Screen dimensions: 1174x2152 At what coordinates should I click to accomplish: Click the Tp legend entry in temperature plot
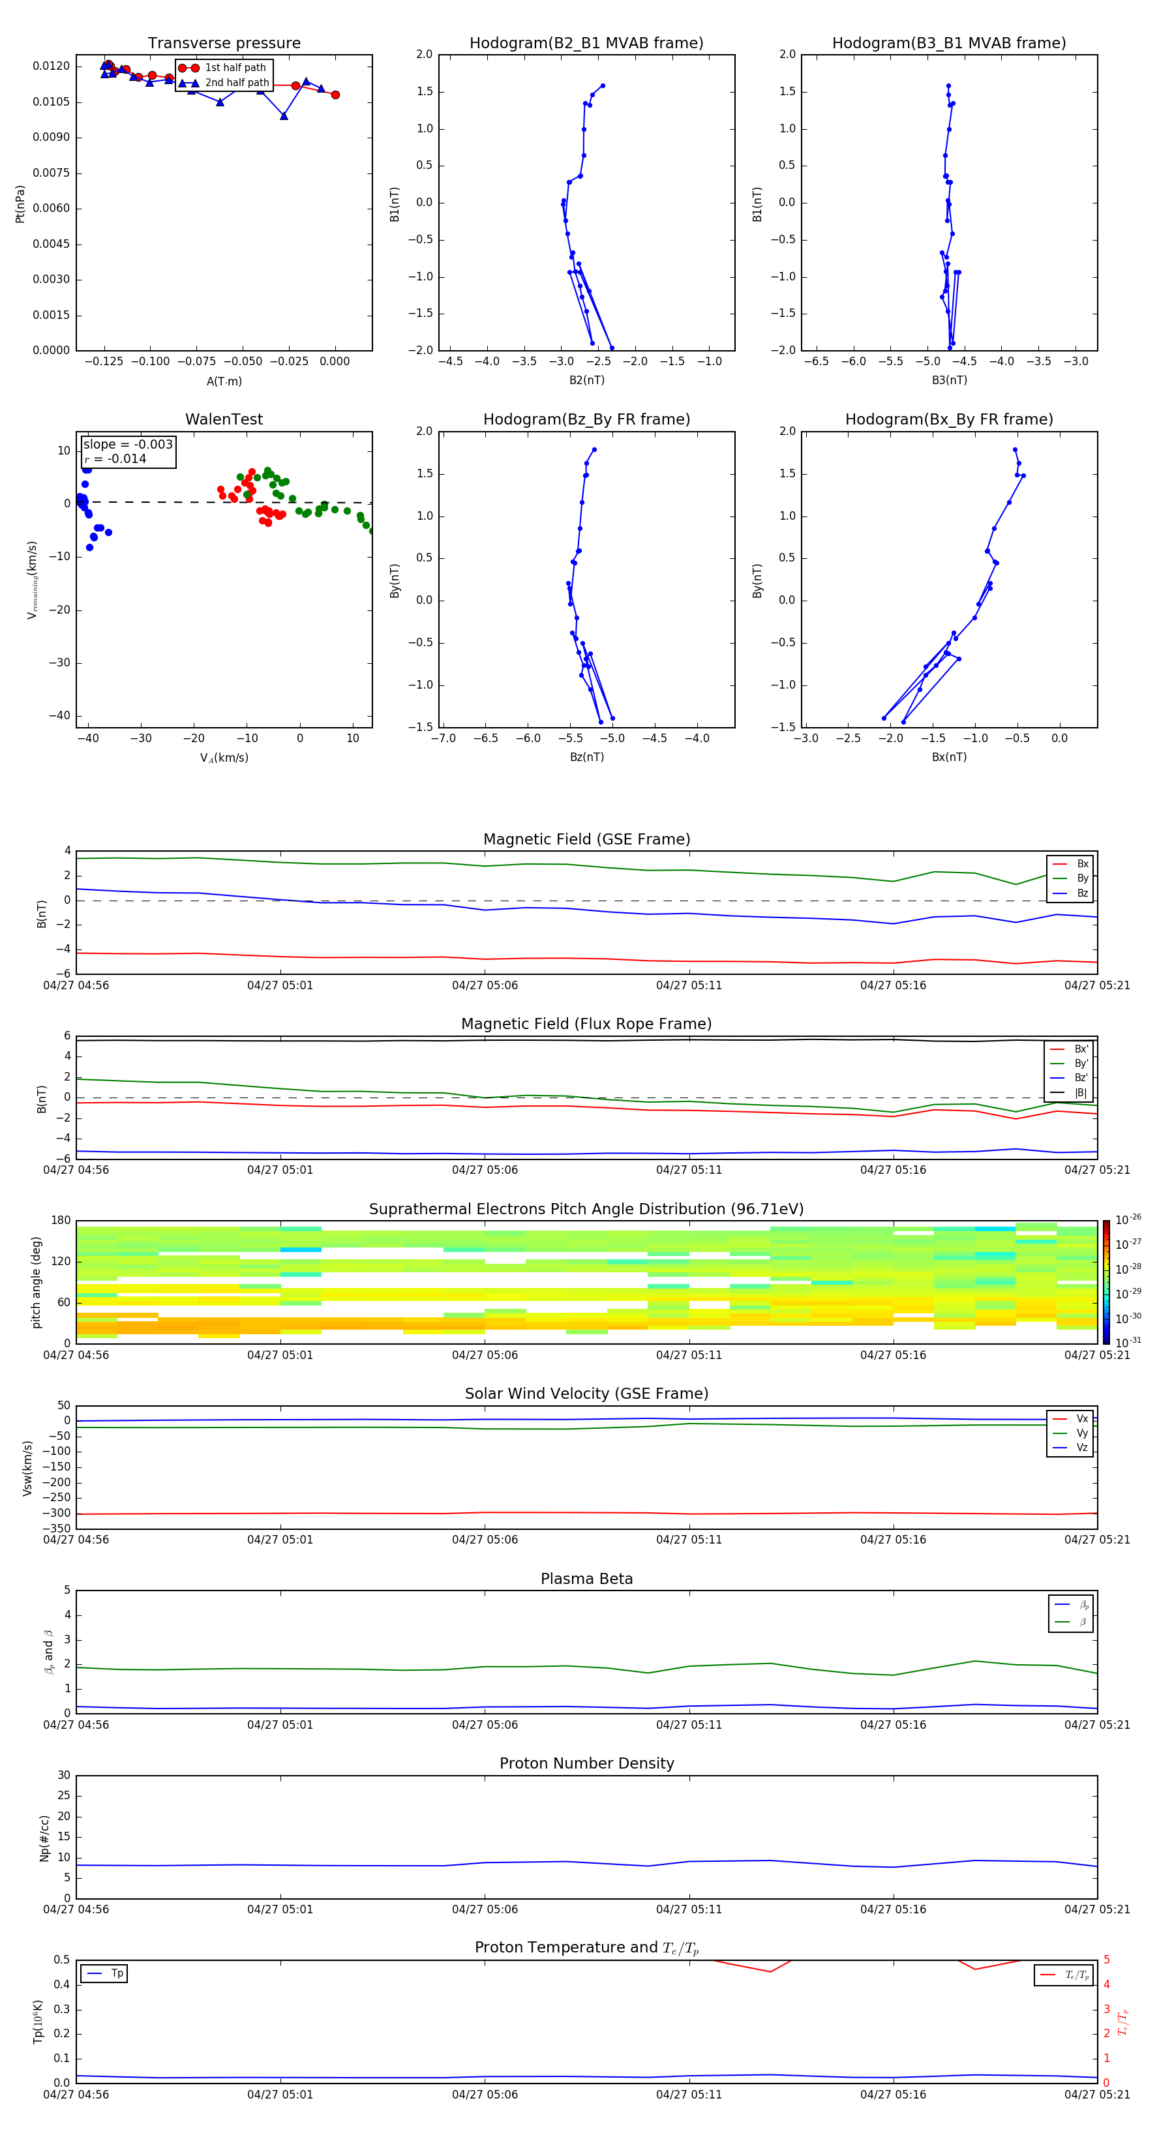104,1974
